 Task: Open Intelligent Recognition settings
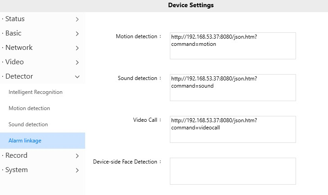click(36, 92)
